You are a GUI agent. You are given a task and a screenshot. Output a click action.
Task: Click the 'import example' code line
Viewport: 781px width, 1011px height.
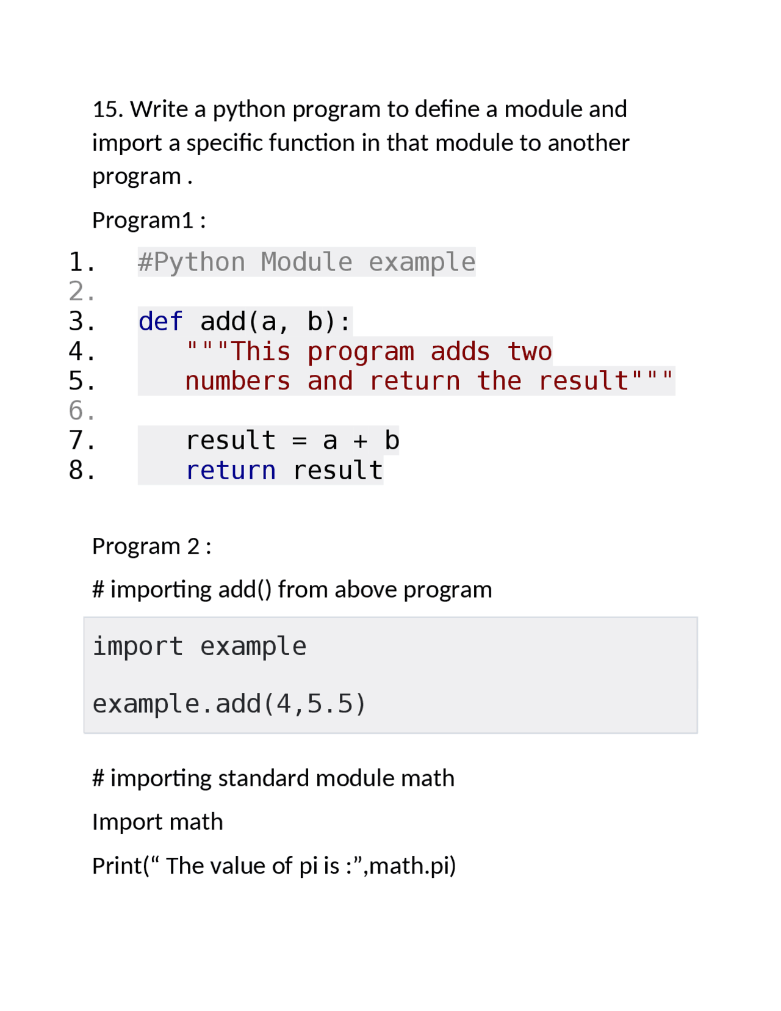tap(199, 646)
